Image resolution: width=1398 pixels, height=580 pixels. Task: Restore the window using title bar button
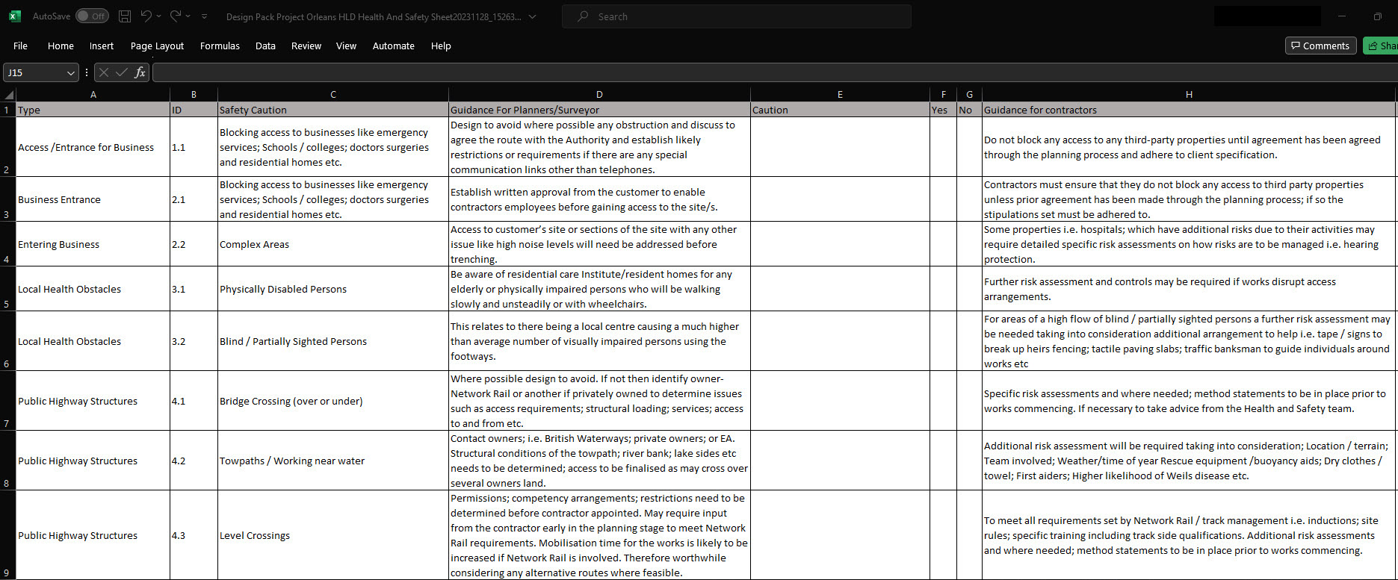[1377, 16]
